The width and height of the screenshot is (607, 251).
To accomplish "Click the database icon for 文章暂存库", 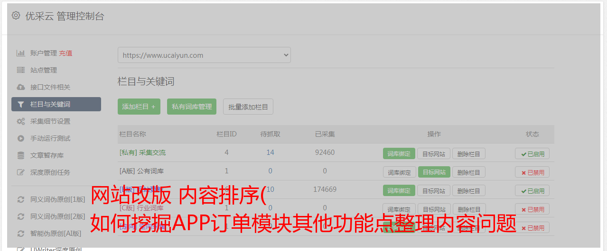I will click(x=20, y=155).
